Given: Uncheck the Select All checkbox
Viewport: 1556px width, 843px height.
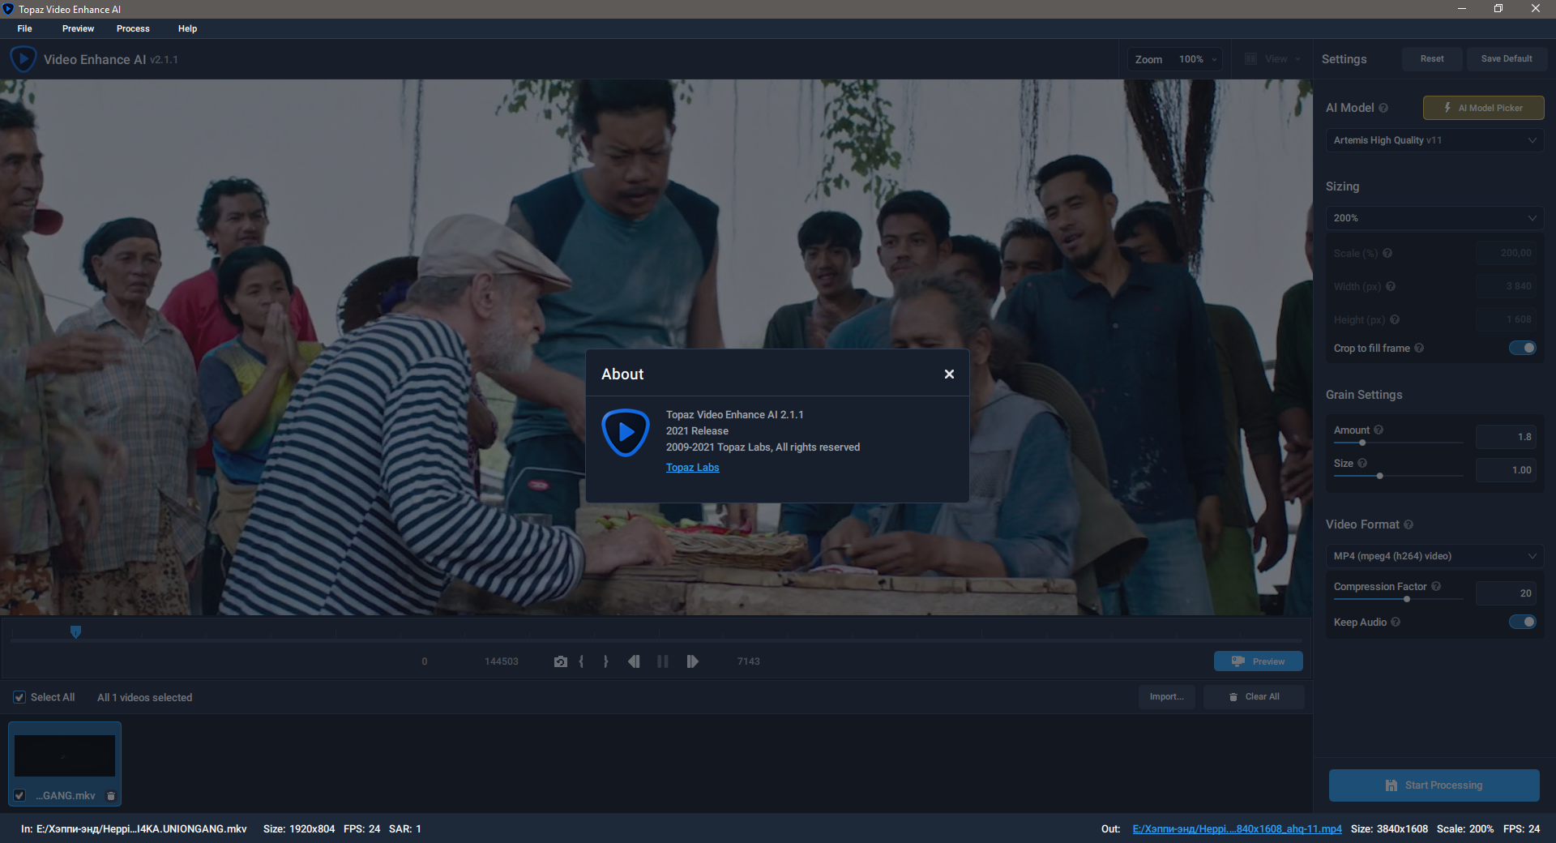Looking at the screenshot, I should click(19, 697).
